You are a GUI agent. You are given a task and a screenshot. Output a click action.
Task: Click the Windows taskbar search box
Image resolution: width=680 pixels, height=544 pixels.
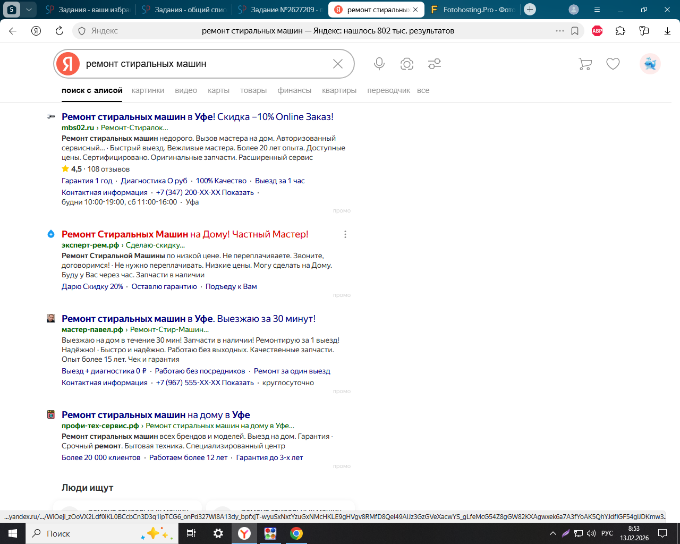point(102,533)
